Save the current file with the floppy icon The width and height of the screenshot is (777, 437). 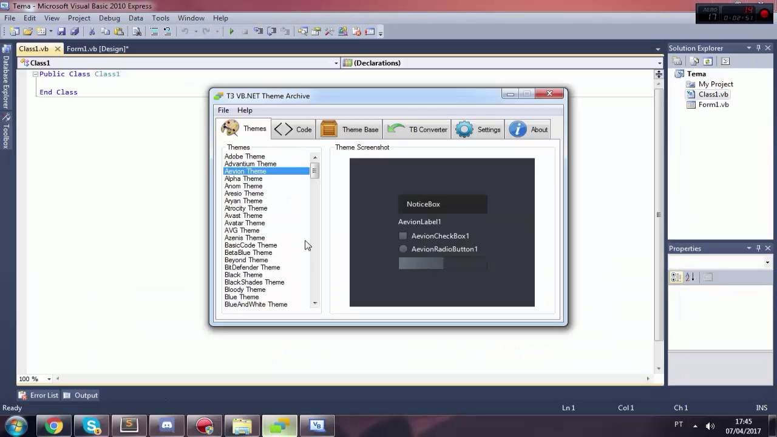click(x=61, y=32)
